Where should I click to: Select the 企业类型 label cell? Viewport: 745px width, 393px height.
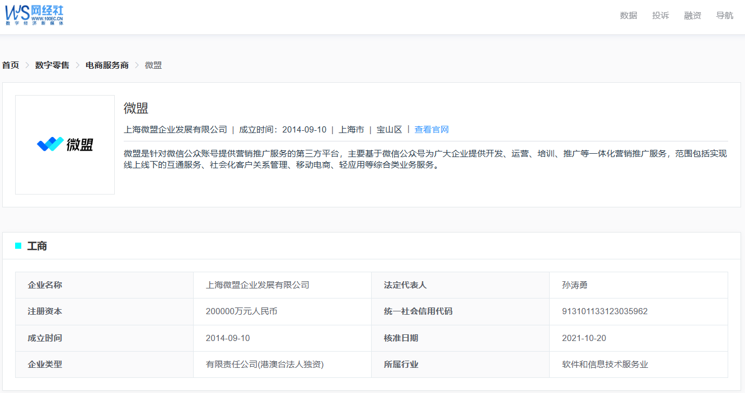pos(104,364)
